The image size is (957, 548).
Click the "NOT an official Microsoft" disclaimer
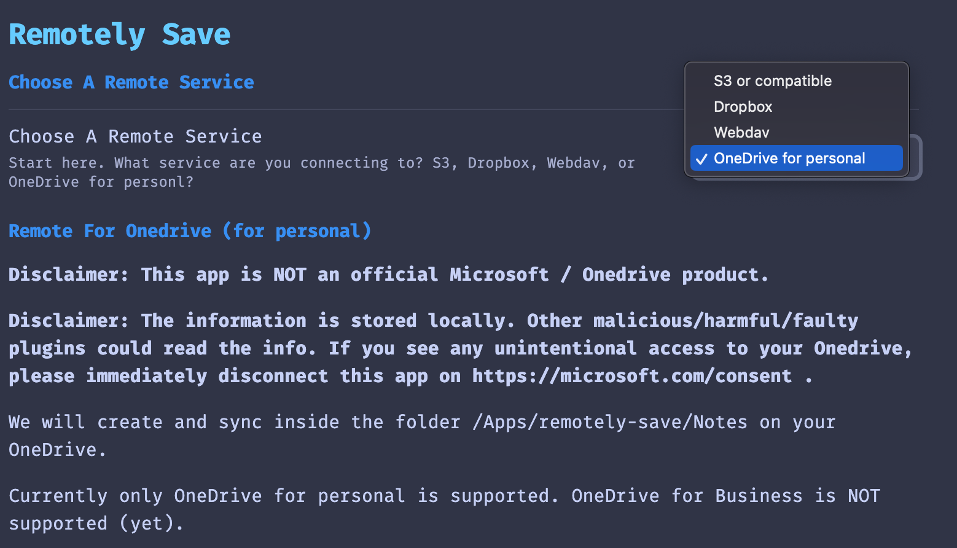(388, 274)
